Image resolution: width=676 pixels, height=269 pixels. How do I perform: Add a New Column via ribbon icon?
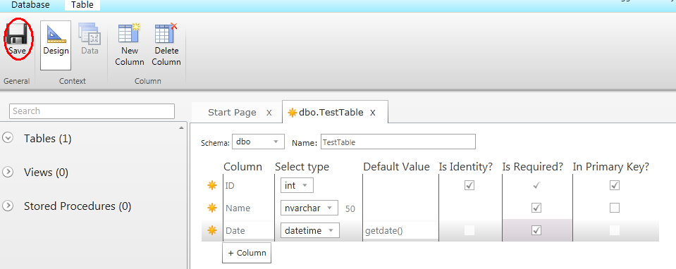point(130,33)
